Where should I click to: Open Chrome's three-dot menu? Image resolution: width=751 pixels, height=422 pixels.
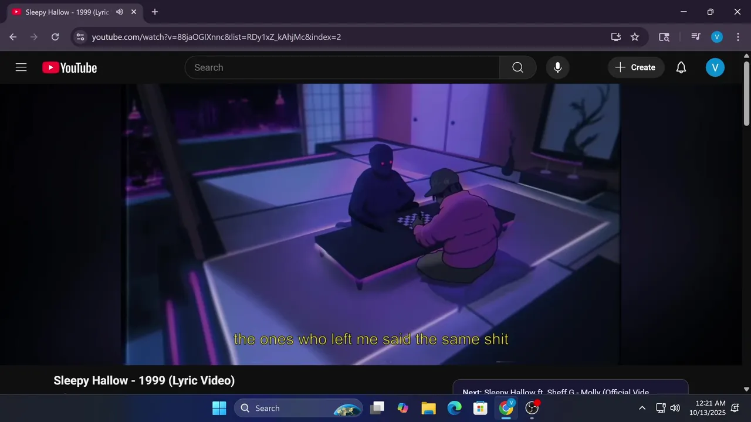pos(738,37)
